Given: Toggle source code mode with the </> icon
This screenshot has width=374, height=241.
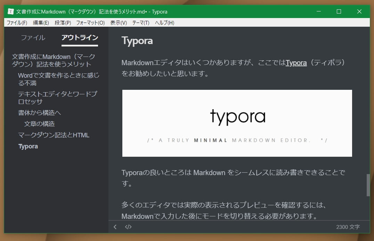Looking at the screenshot, I should (128, 227).
